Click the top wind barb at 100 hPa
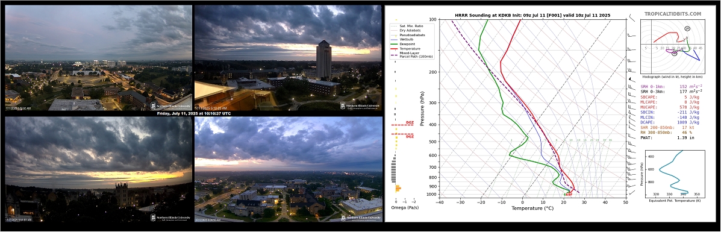 (x=632, y=19)
